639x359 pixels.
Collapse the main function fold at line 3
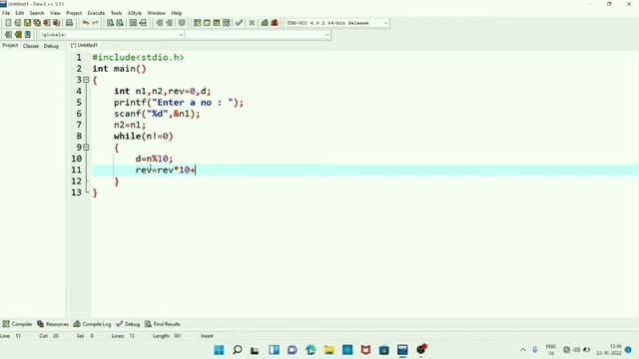click(x=86, y=80)
